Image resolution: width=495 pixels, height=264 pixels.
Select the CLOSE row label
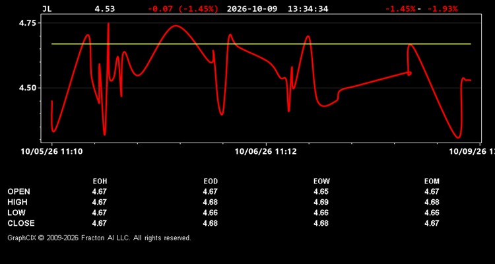point(21,223)
